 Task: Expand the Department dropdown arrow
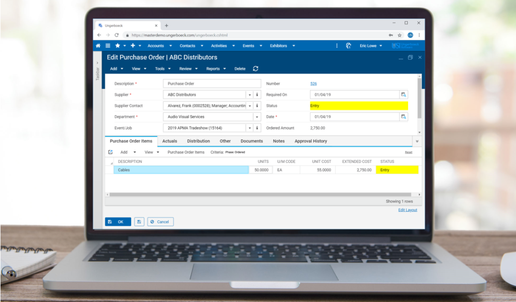click(x=249, y=117)
